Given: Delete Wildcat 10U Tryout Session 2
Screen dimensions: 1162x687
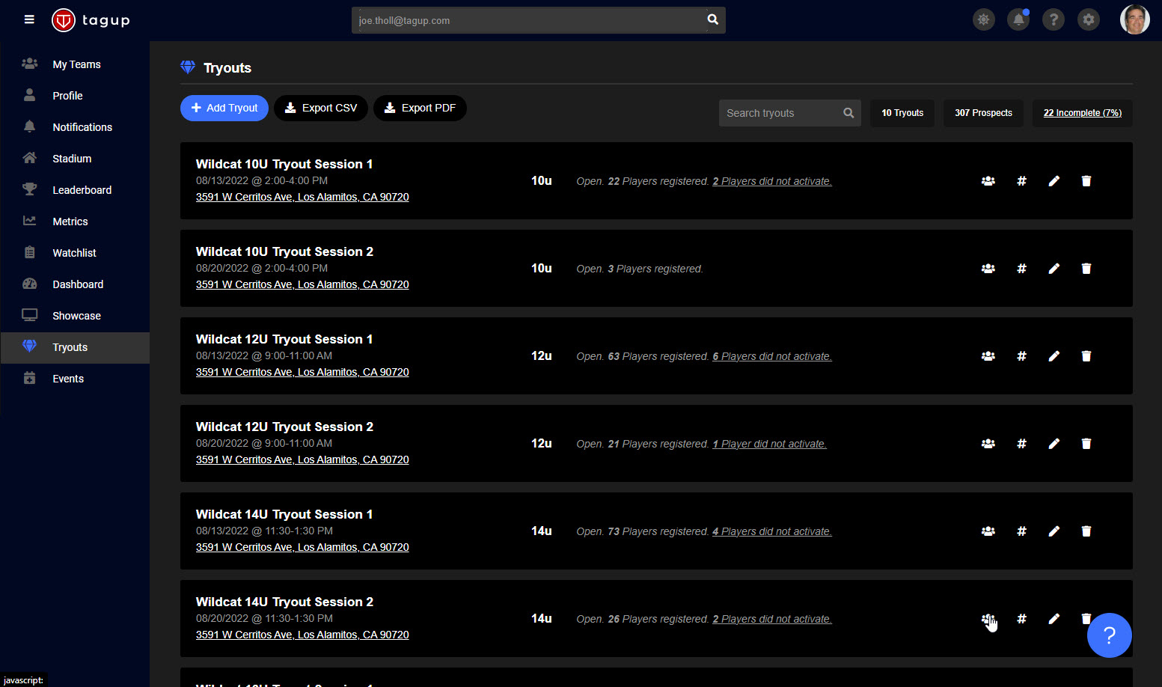Looking at the screenshot, I should 1086,269.
